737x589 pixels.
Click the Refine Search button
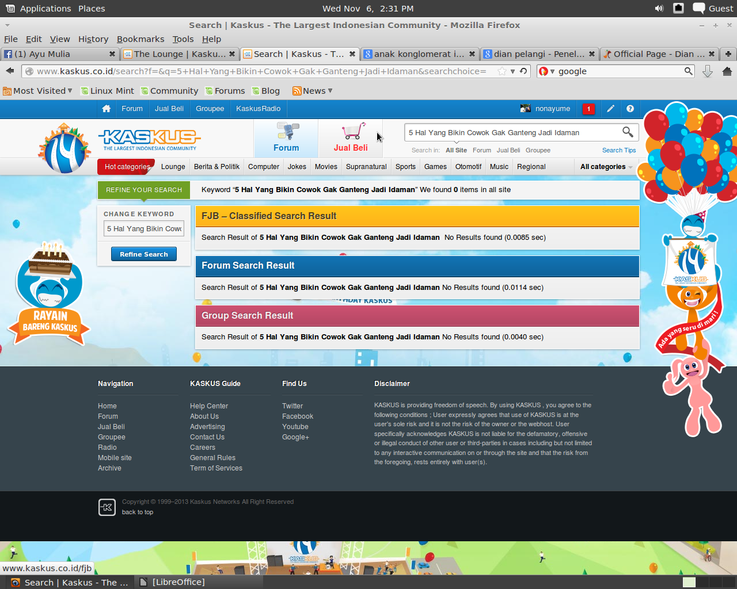click(144, 254)
